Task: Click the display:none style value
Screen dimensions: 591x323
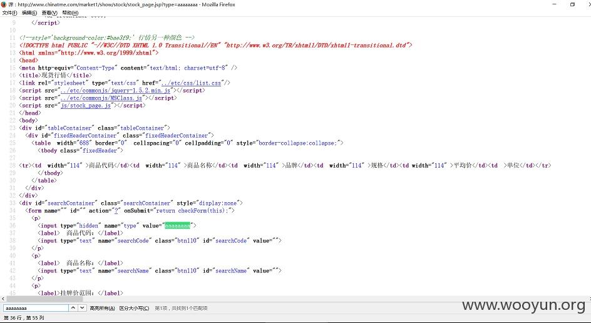Action: click(218, 203)
